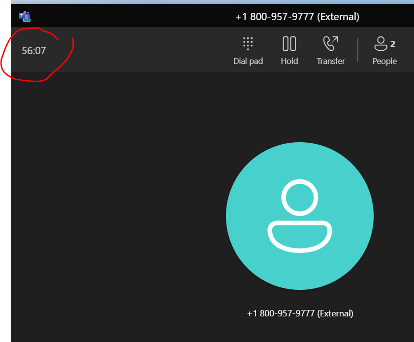Click the Microsoft Teams icon

(25, 16)
